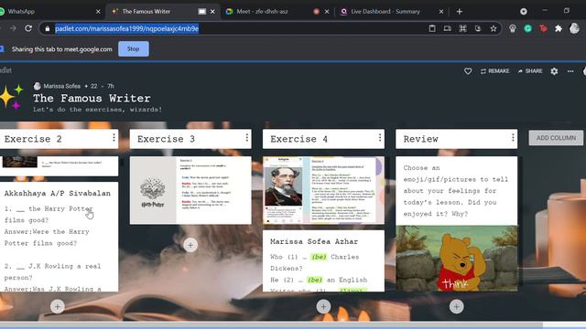Click the clipboard icon in address bar
Screen dimensions: 586x329
432,28
